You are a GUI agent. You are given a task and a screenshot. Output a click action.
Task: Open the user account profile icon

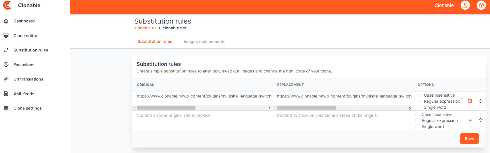click(x=465, y=5)
